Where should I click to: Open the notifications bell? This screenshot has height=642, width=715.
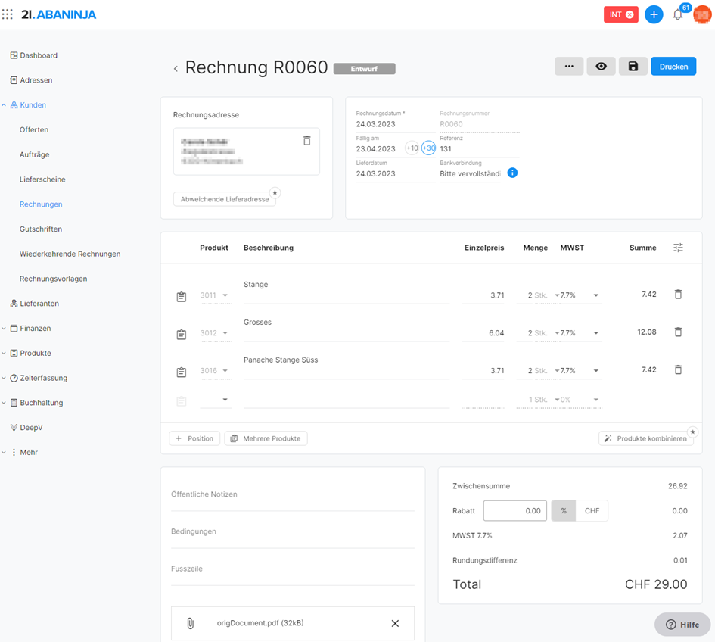coord(678,14)
